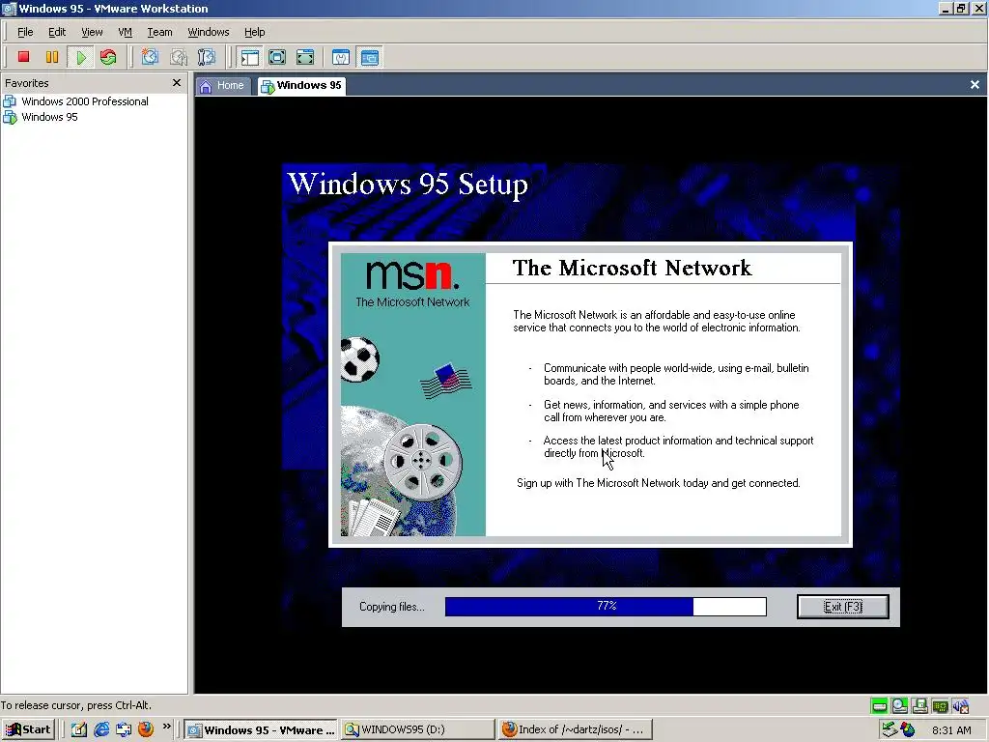
Task: Click the network adapter status icon
Action: [x=941, y=706]
